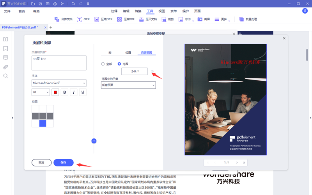Open the search panel in left sidebar
Viewport: 312px width, 195px height.
[x=5, y=76]
